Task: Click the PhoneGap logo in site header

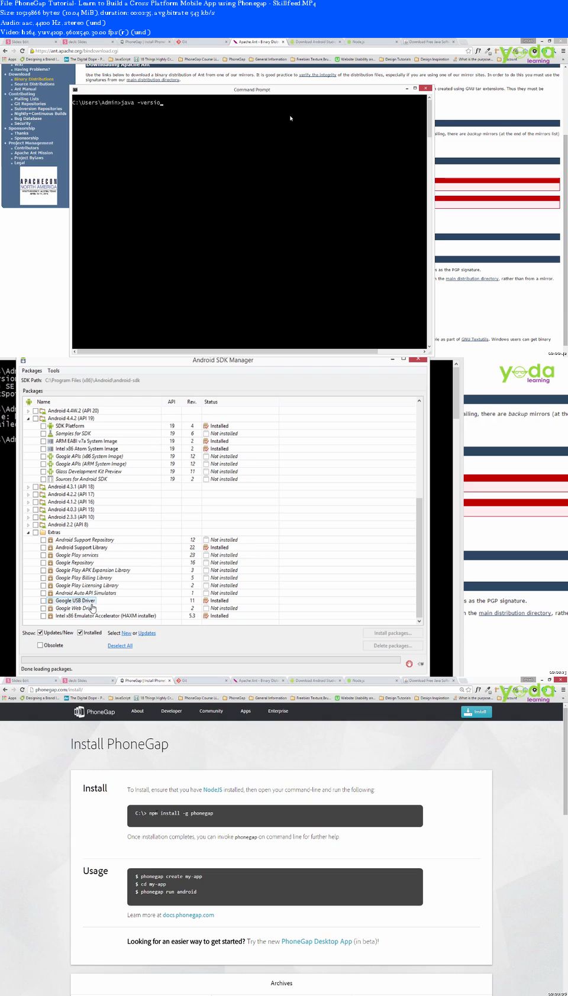Action: point(95,712)
